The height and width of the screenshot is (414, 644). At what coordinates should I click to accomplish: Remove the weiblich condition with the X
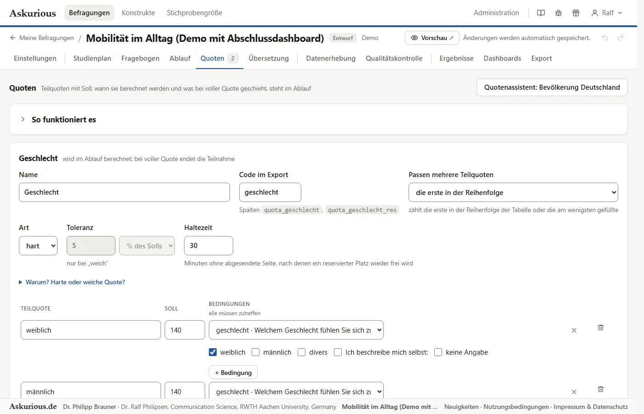click(x=574, y=330)
